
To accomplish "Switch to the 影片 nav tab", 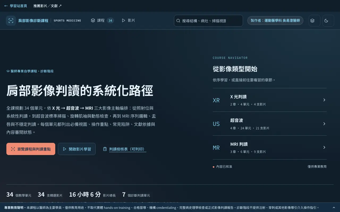I will pos(128,20).
